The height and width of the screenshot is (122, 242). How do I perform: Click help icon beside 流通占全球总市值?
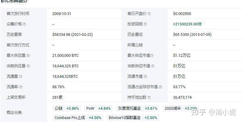160,87
